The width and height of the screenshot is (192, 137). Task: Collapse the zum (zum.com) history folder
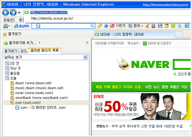click(46, 103)
